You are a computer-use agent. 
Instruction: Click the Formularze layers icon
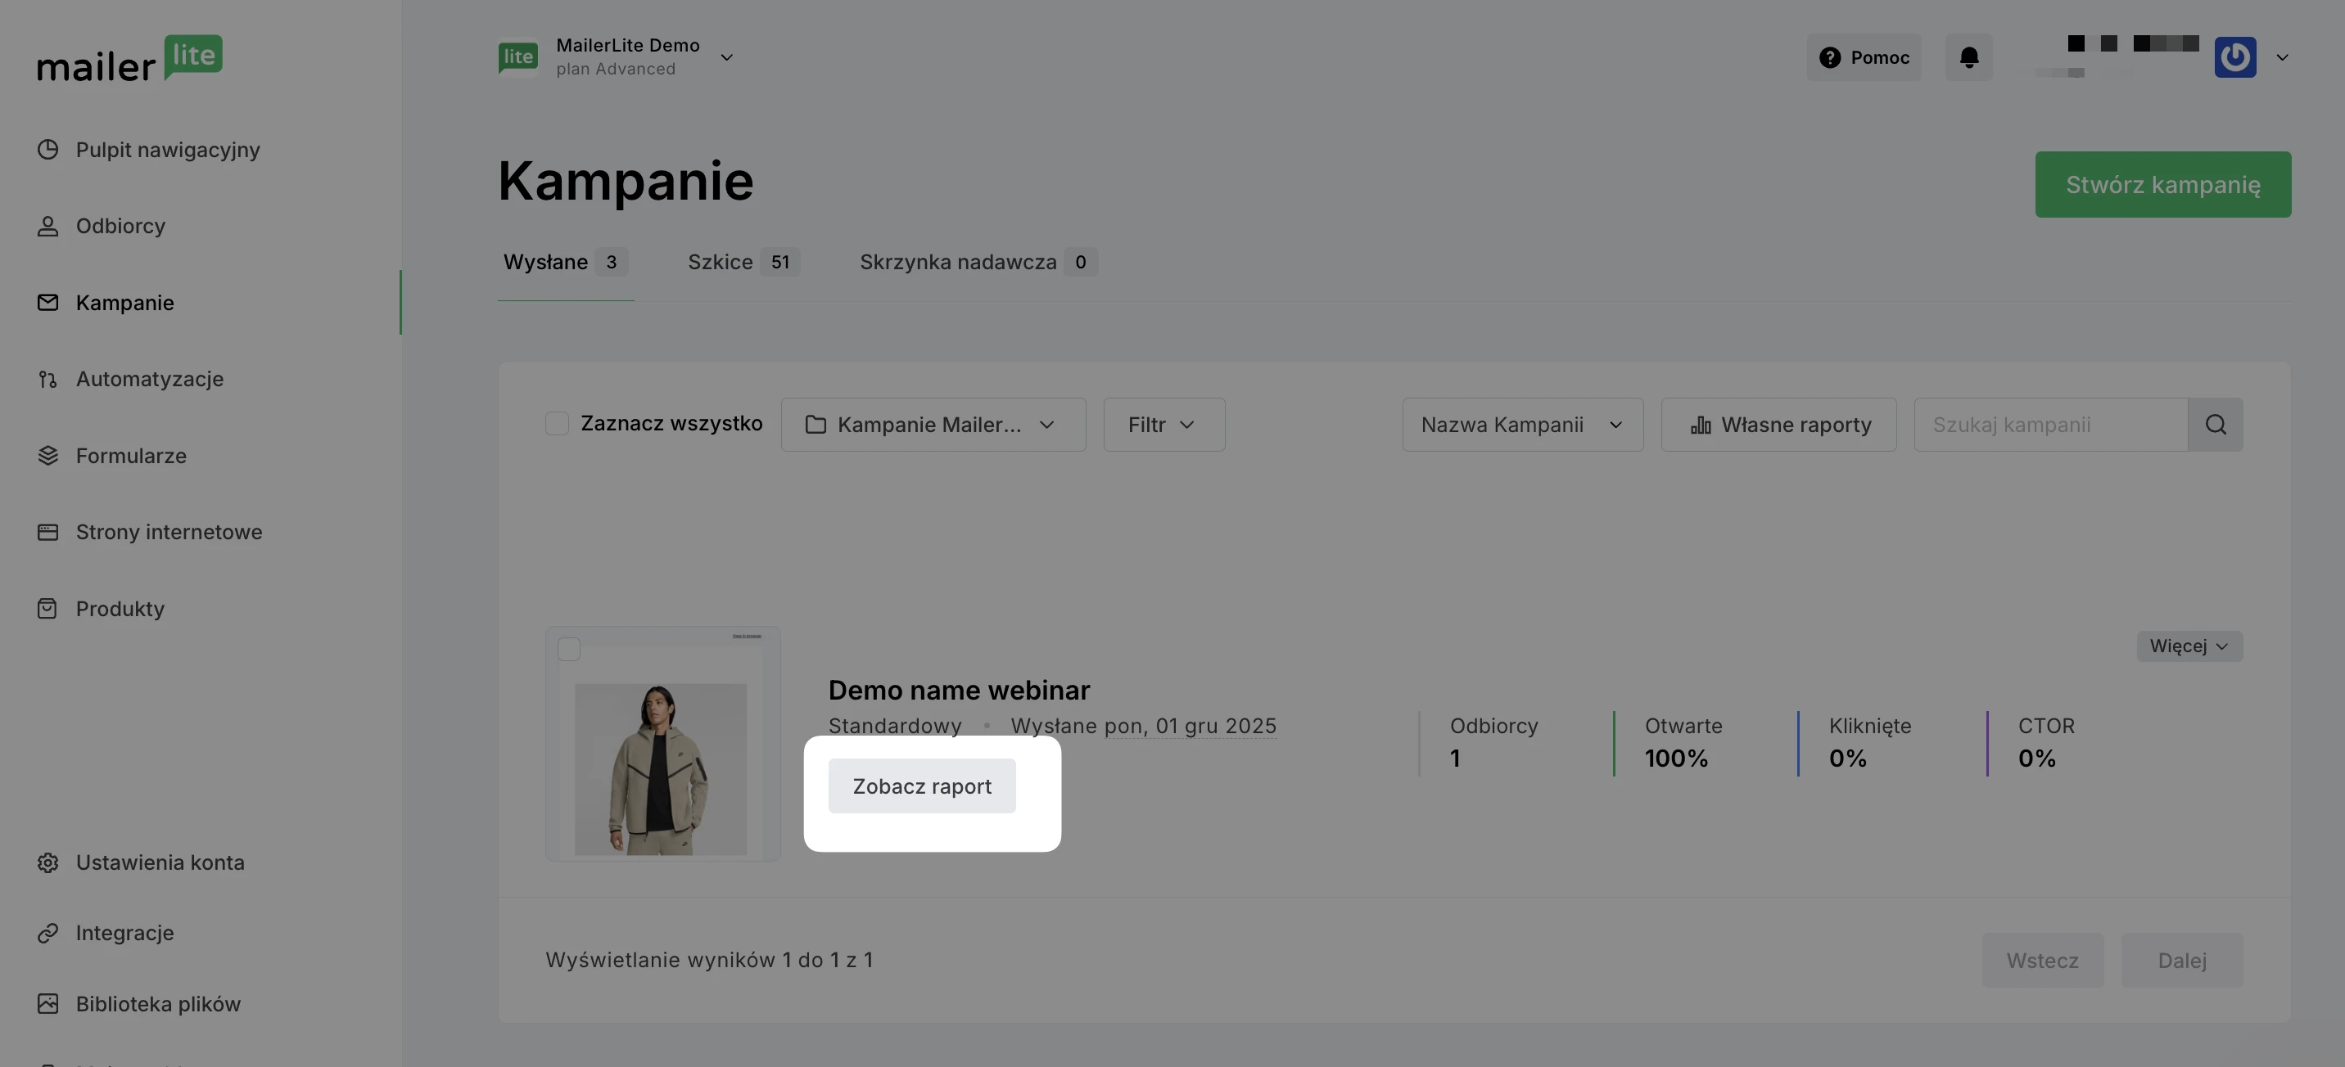pyautogui.click(x=47, y=456)
